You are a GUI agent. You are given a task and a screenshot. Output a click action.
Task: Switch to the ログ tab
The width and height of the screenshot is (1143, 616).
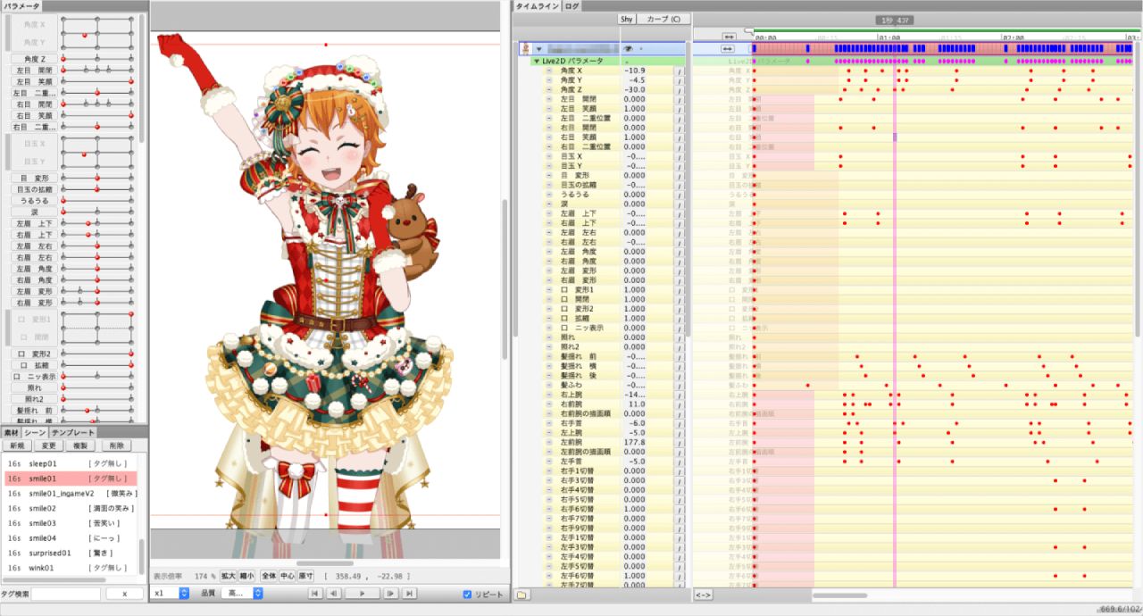pyautogui.click(x=571, y=6)
